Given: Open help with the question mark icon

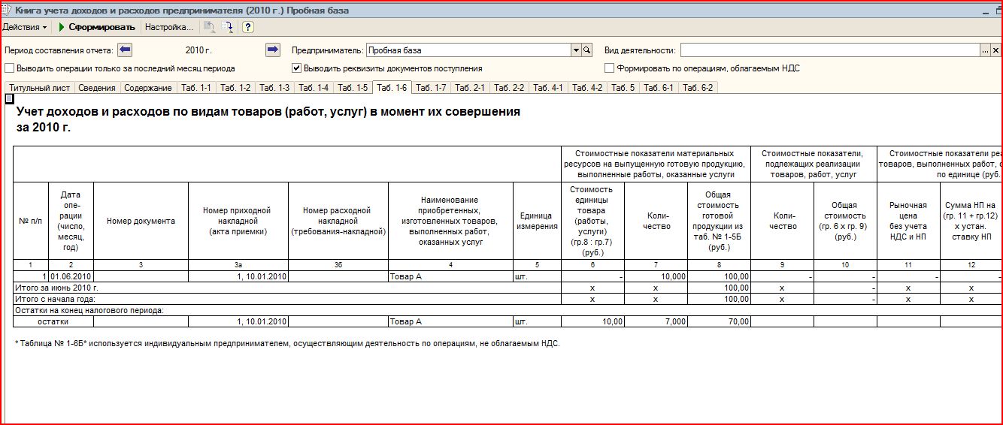Looking at the screenshot, I should (247, 27).
